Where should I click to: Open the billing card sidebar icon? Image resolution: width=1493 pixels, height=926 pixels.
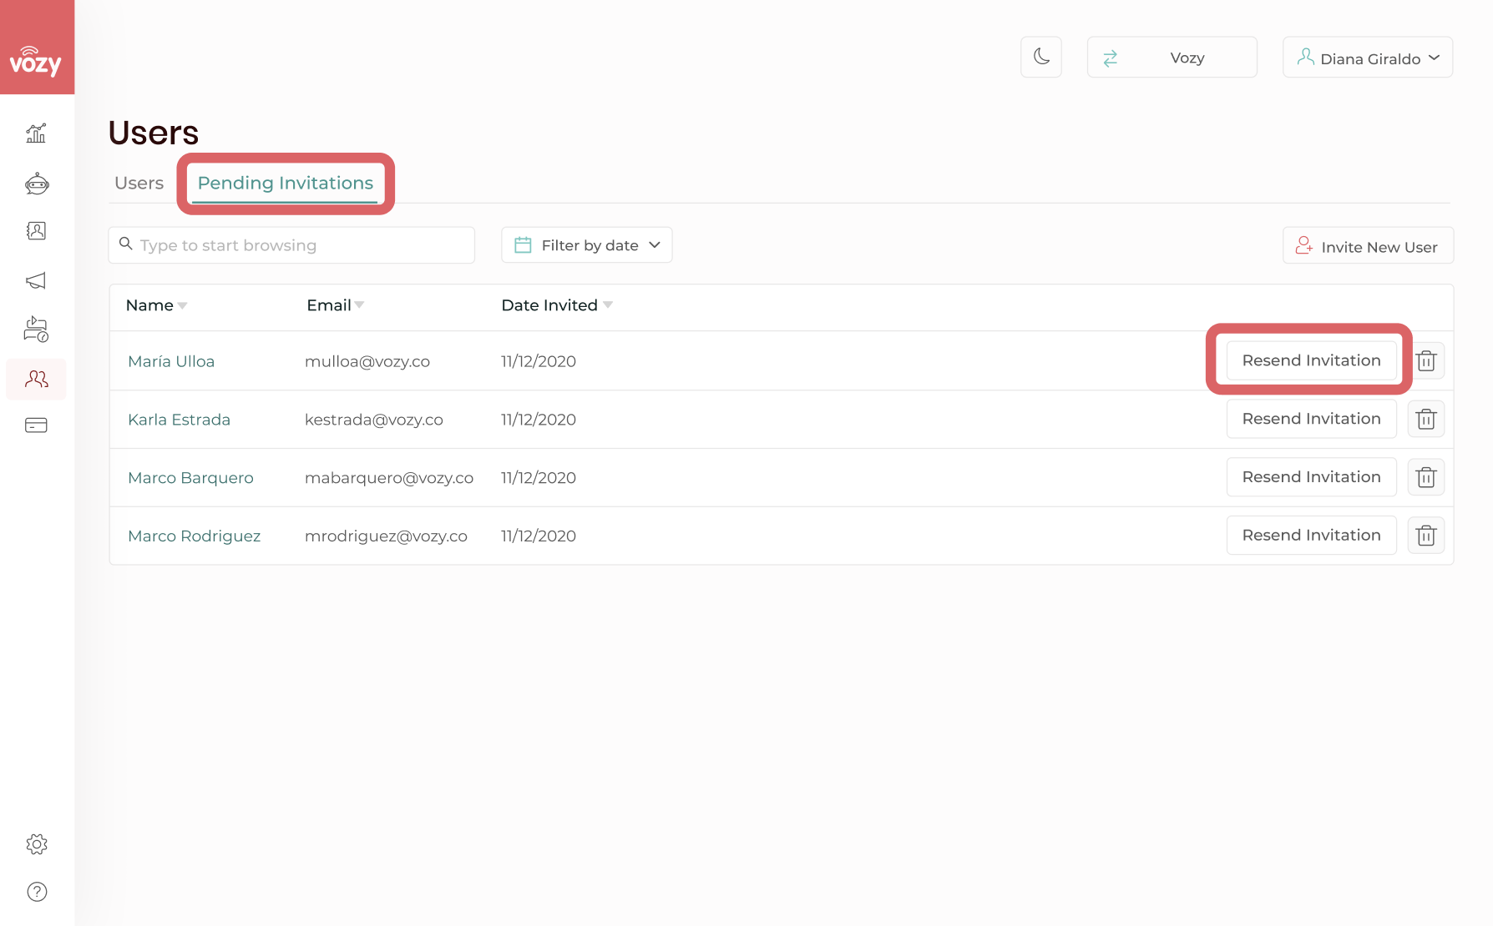[36, 425]
